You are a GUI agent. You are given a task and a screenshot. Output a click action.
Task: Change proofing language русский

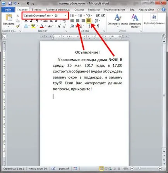(64, 169)
